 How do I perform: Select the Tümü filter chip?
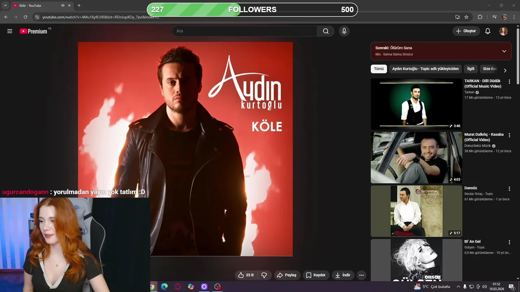pyautogui.click(x=379, y=69)
